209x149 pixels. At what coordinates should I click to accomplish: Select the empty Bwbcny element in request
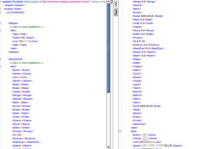[x=24, y=138]
